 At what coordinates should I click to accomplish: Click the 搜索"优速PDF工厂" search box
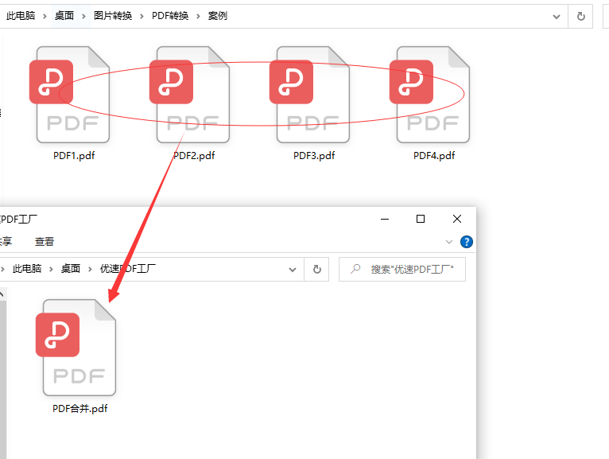[402, 270]
